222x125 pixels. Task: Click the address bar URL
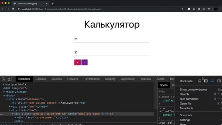click(61, 9)
